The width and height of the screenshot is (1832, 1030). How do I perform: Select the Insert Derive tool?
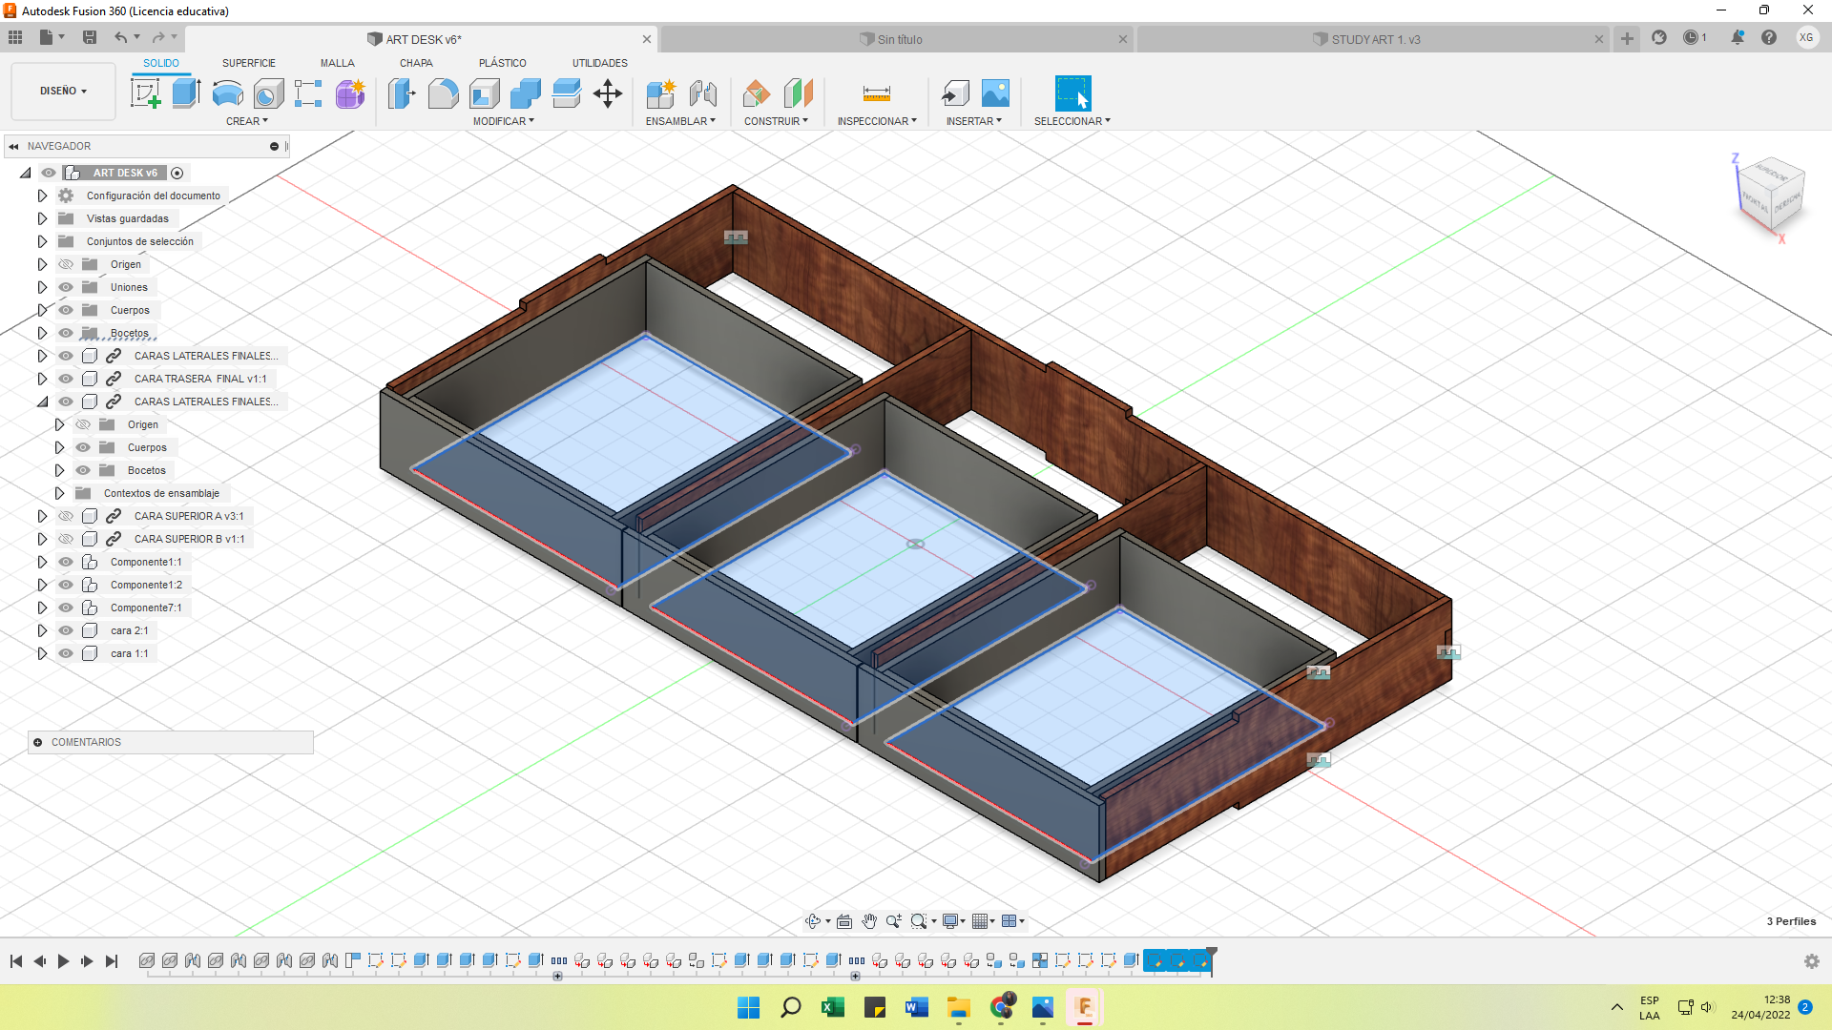[954, 93]
